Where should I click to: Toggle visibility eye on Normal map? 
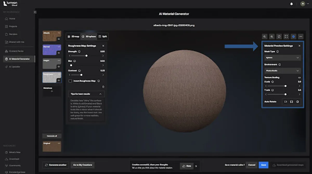pos(59,53)
